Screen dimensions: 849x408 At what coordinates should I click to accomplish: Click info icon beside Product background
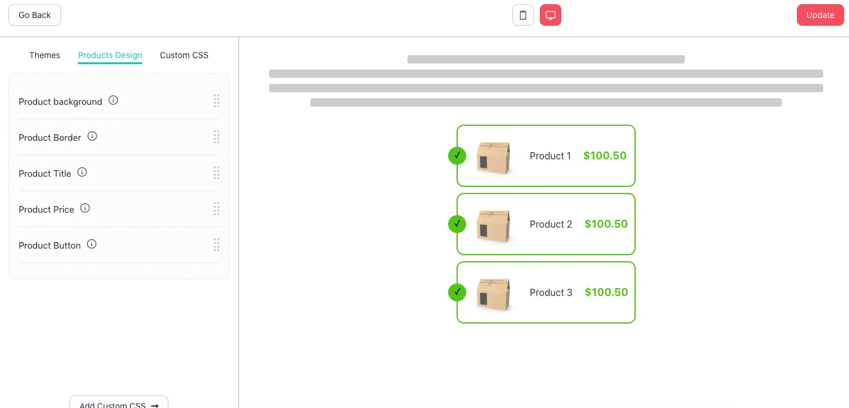113,101
